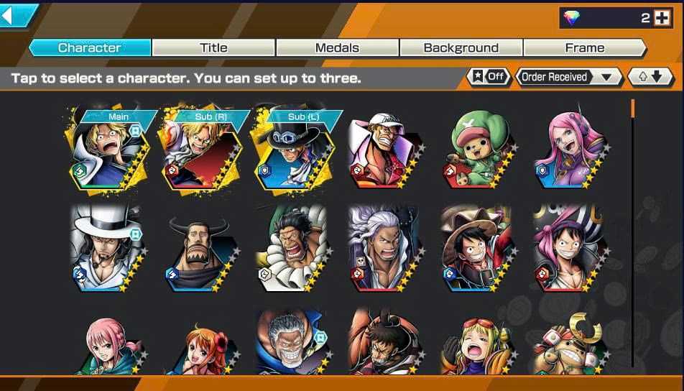Select the Main Sabo character icon

click(x=111, y=149)
